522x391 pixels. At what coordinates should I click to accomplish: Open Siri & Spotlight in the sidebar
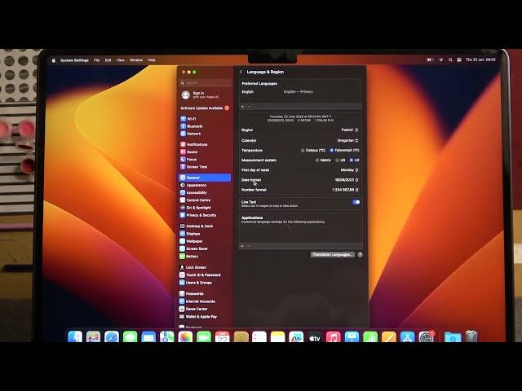(196, 208)
